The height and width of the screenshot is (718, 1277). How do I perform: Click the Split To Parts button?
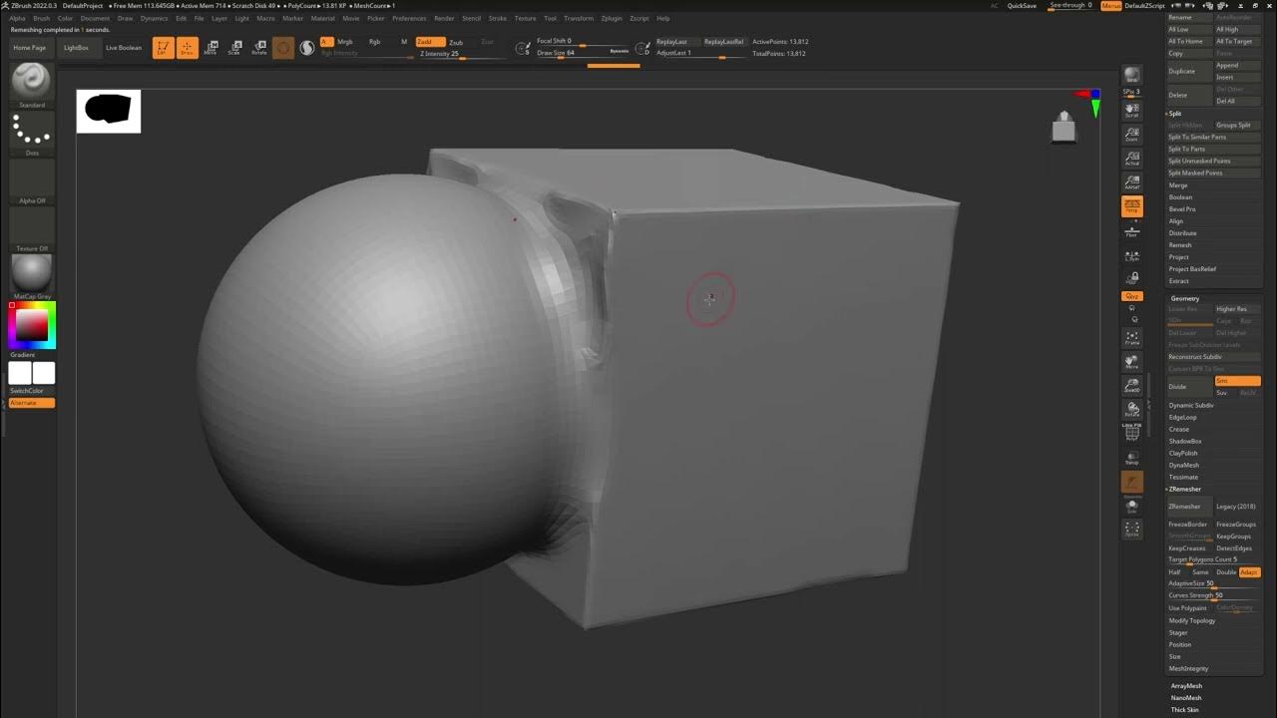click(1214, 150)
